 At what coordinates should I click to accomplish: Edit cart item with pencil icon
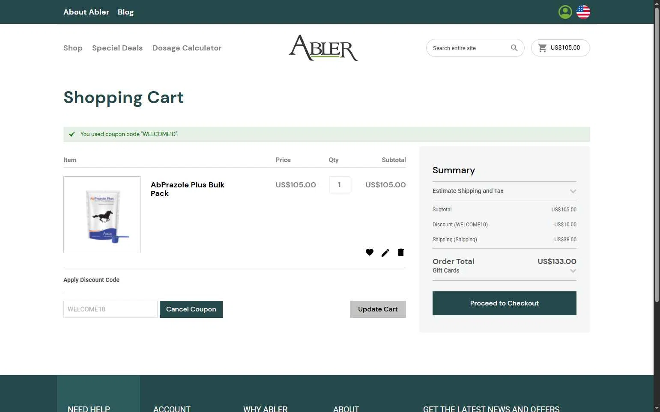(x=385, y=253)
